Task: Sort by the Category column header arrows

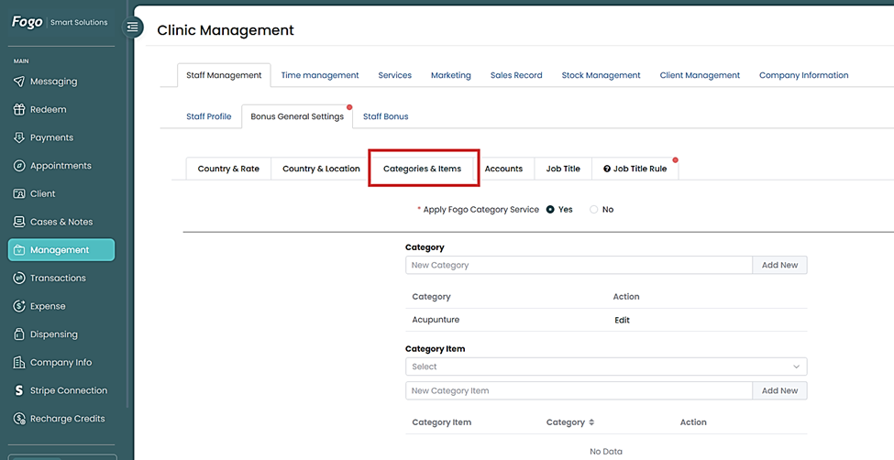Action: (591, 422)
